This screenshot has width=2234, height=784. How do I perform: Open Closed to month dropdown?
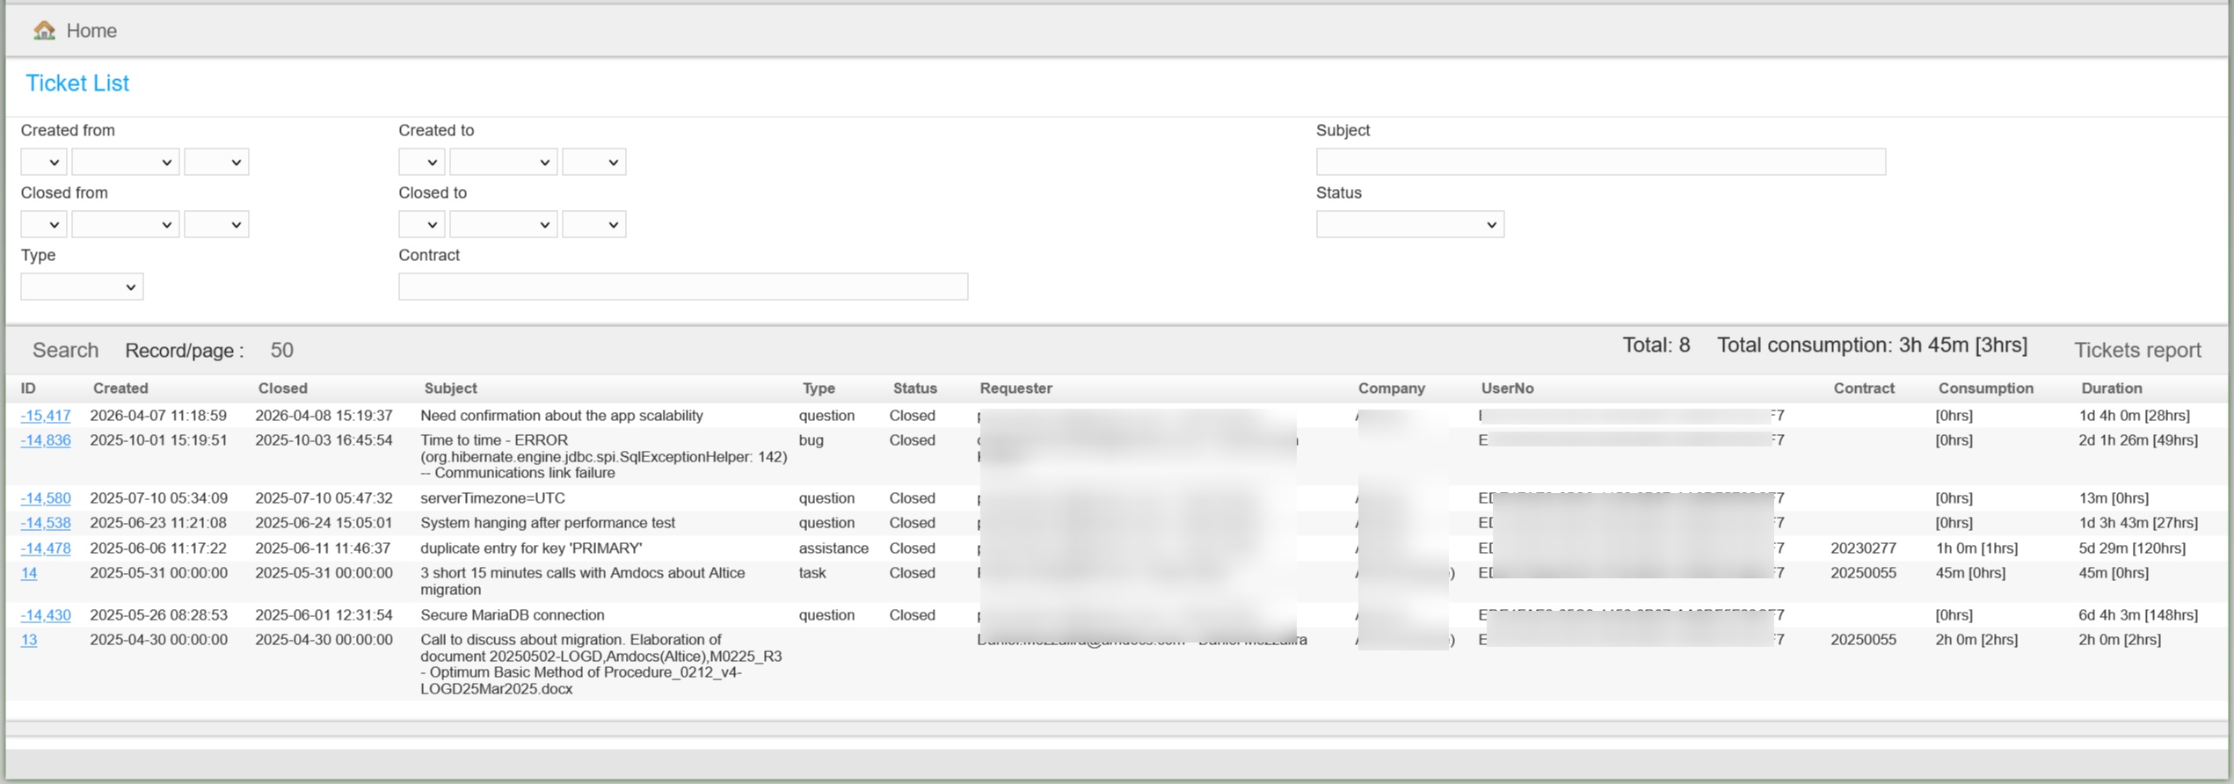pos(503,225)
